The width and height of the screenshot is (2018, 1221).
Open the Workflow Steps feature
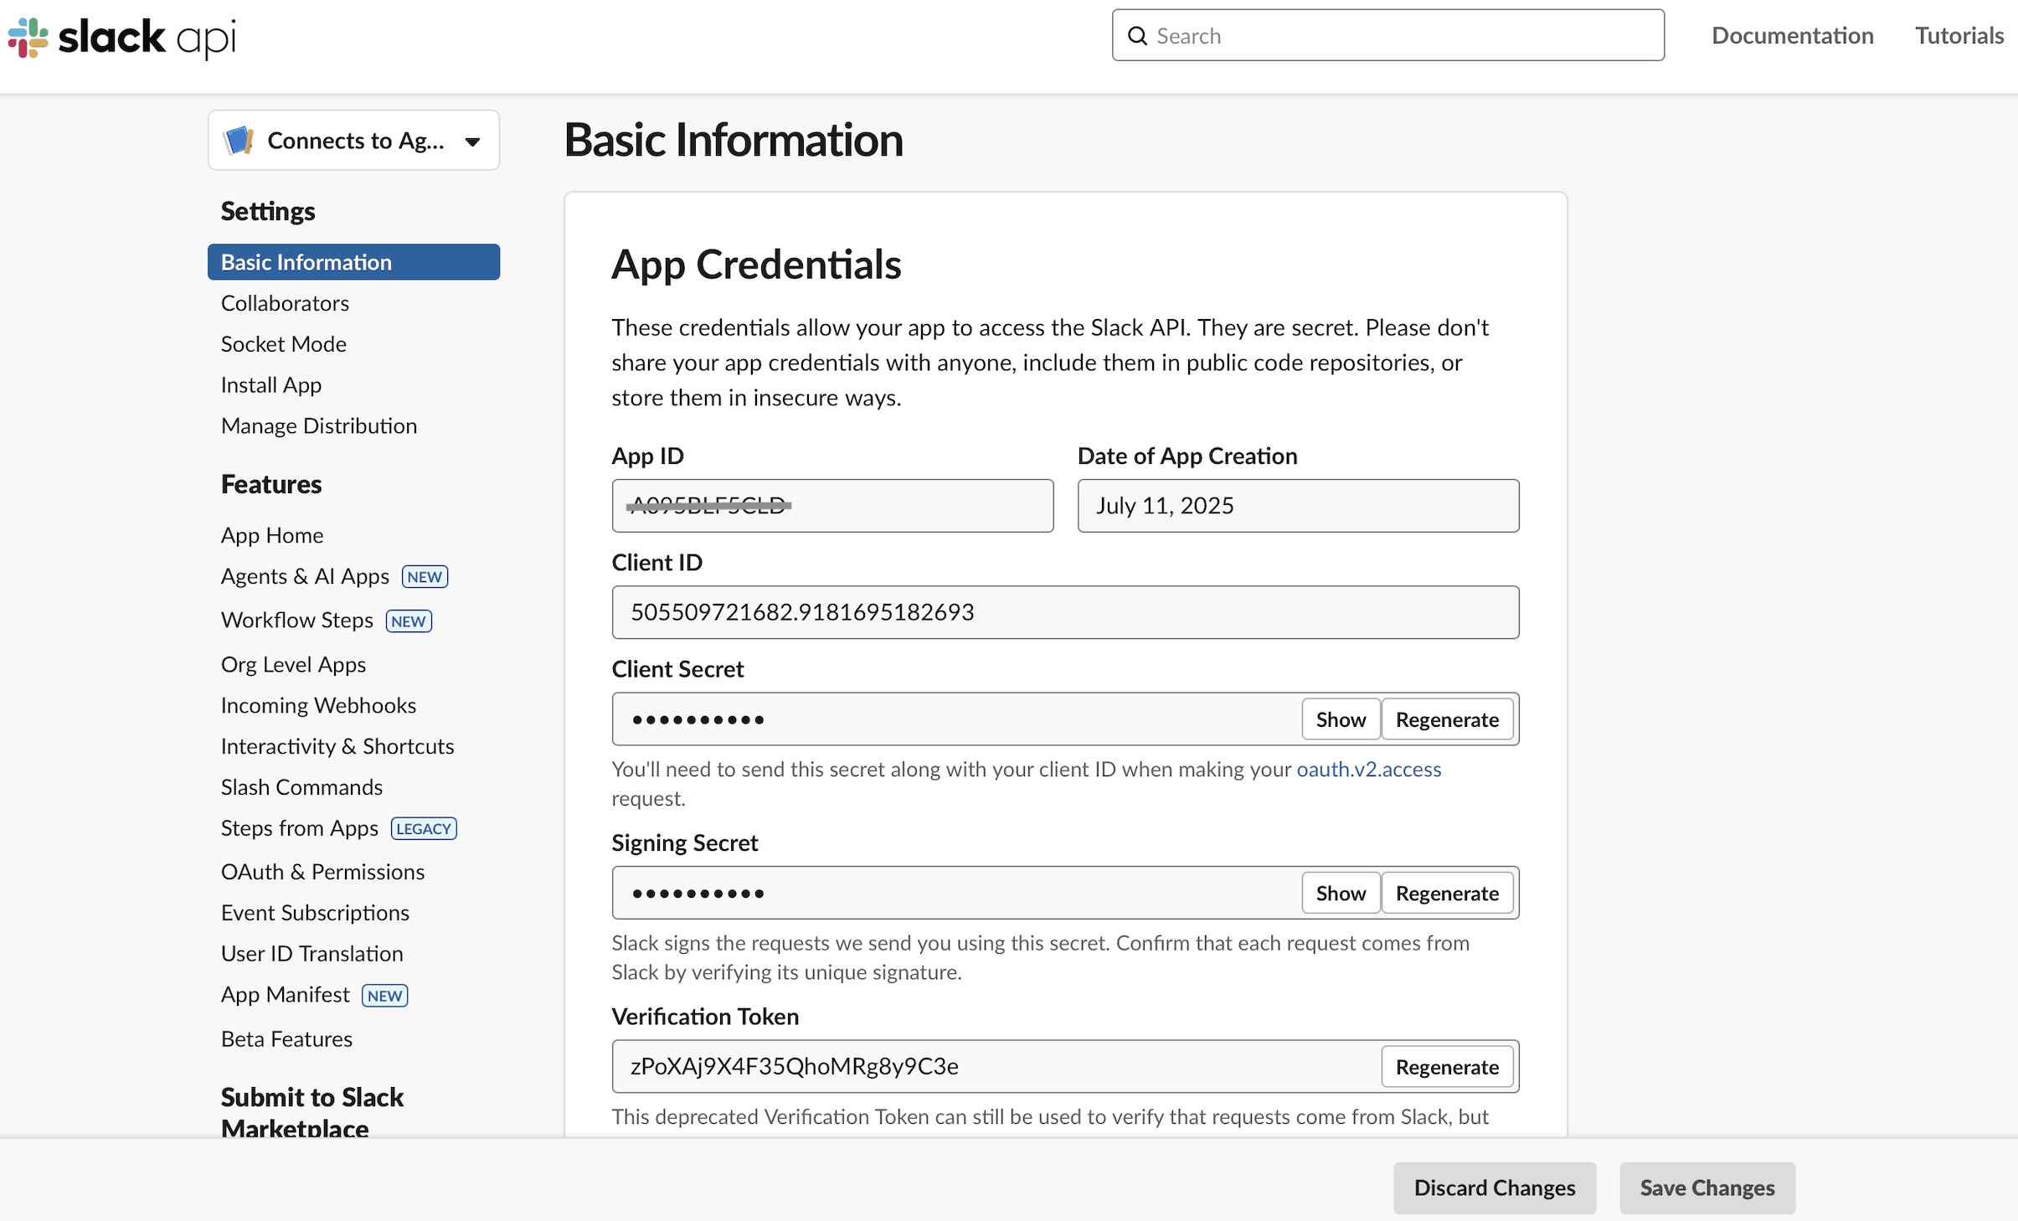(296, 620)
